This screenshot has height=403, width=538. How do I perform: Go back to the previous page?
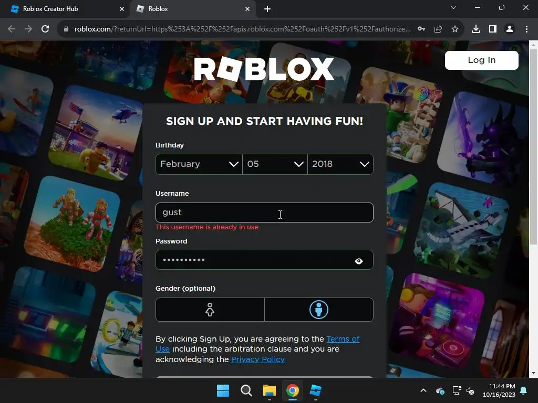tap(12, 29)
